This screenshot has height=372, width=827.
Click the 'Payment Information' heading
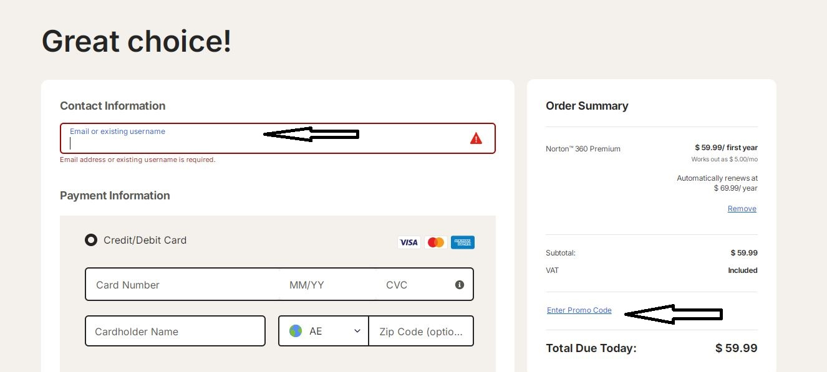[x=115, y=196]
